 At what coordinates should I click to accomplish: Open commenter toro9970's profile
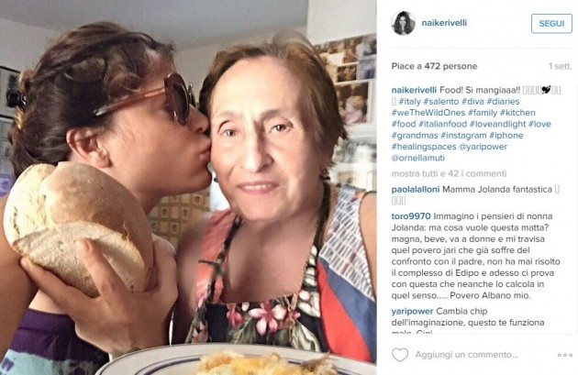pyautogui.click(x=411, y=216)
